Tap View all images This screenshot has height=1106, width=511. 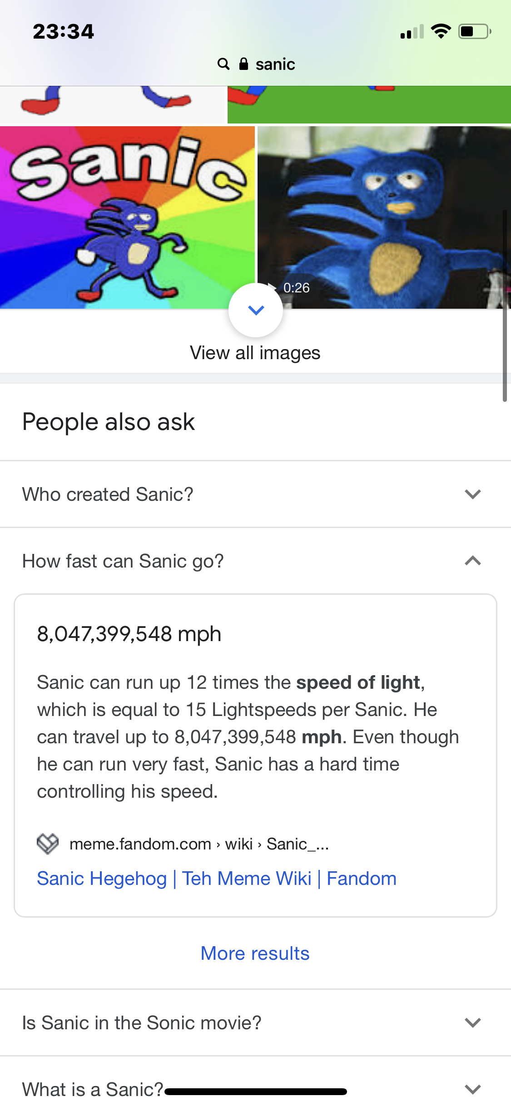[255, 352]
